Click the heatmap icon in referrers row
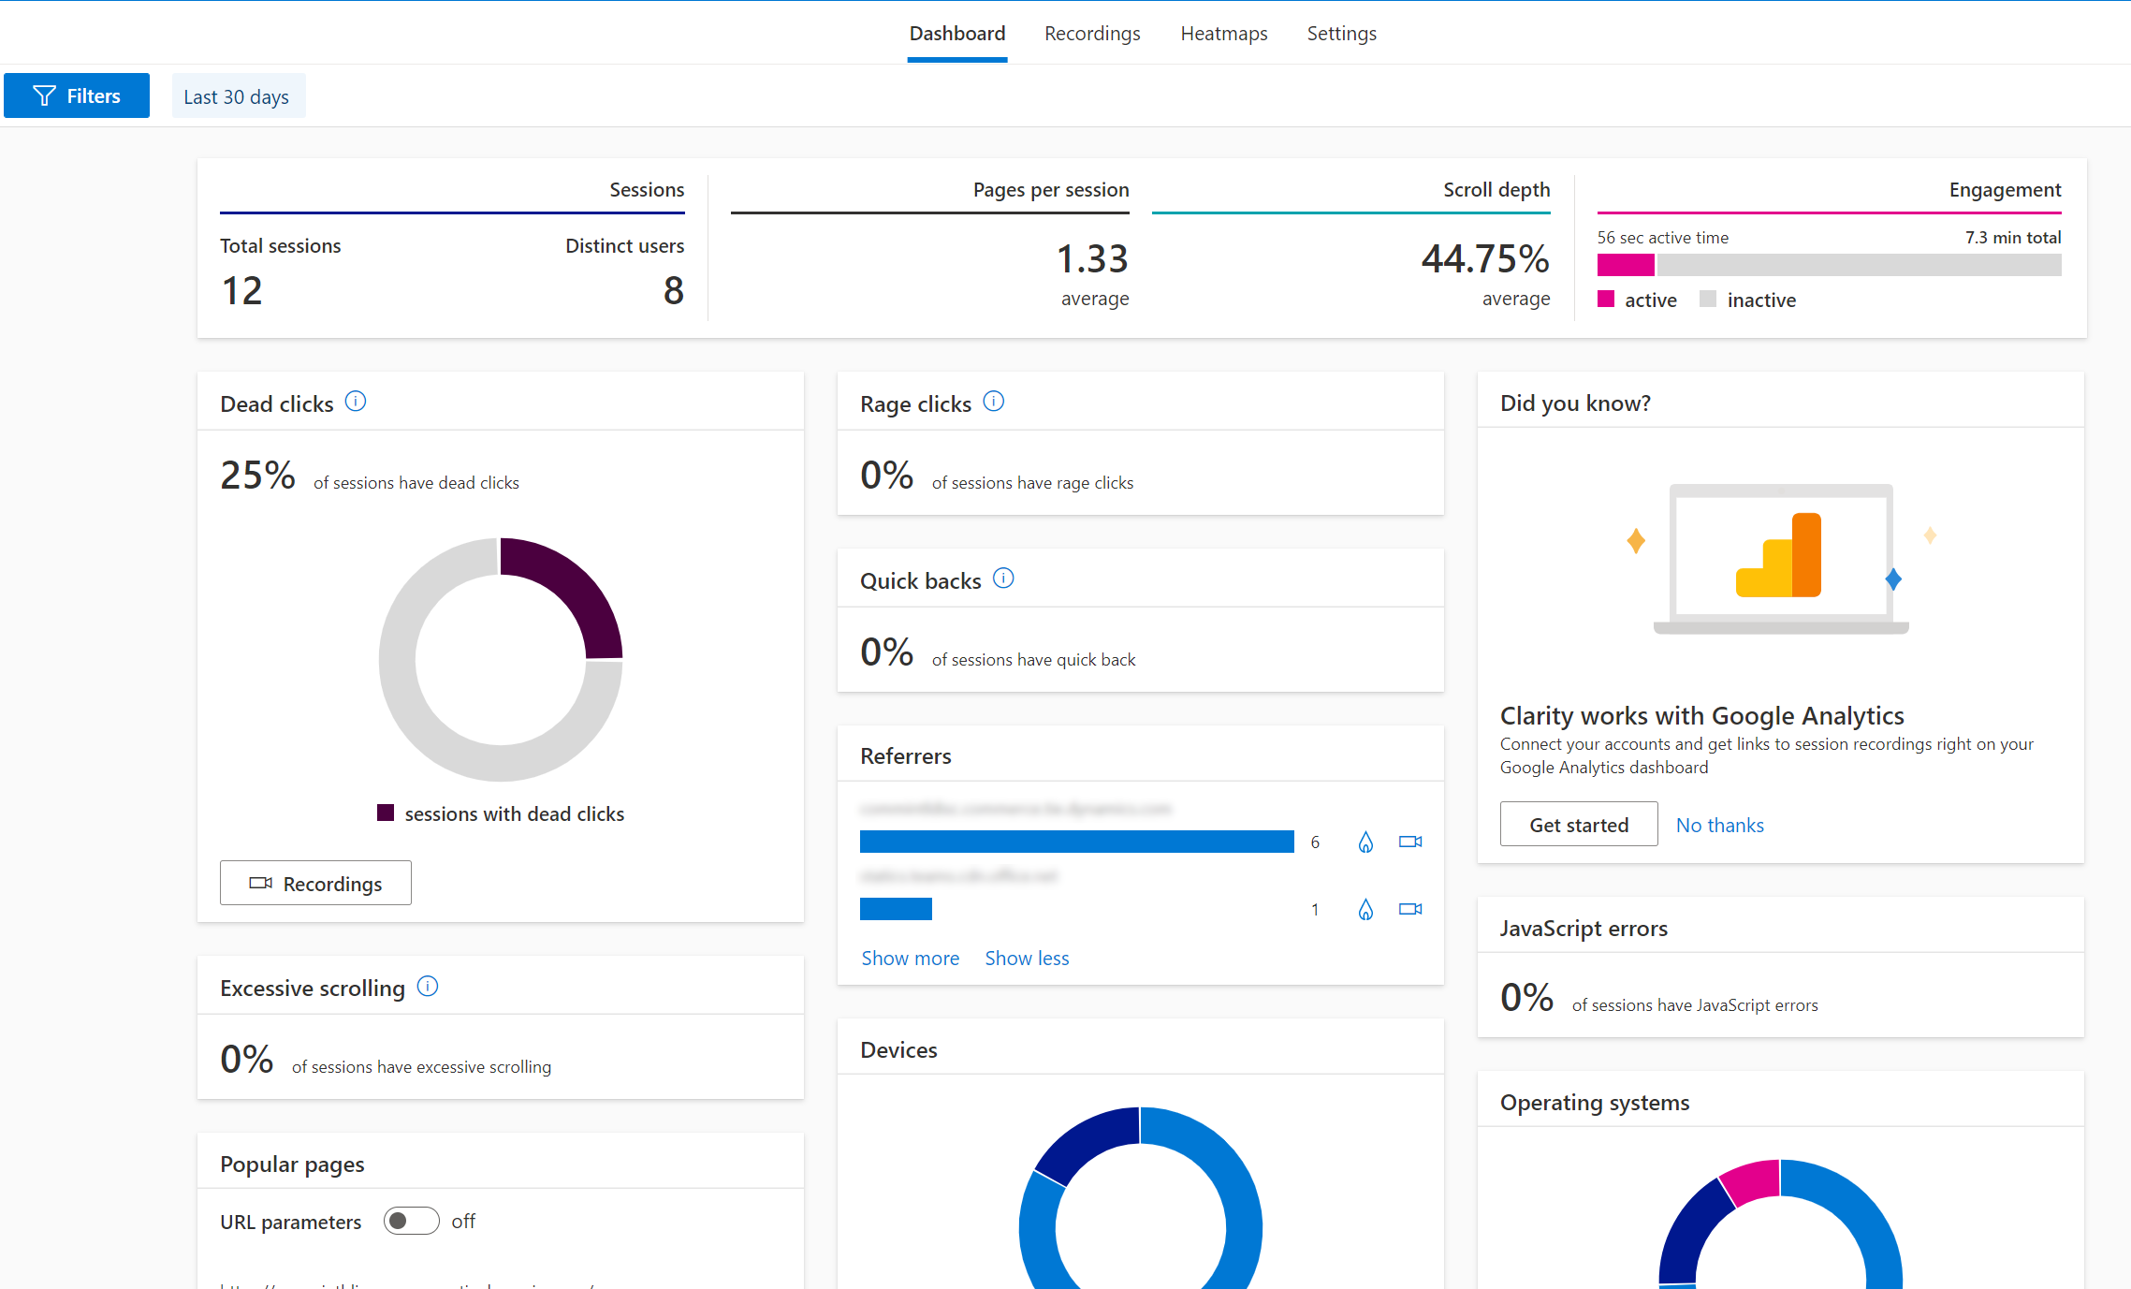The height and width of the screenshot is (1289, 2131). point(1365,842)
